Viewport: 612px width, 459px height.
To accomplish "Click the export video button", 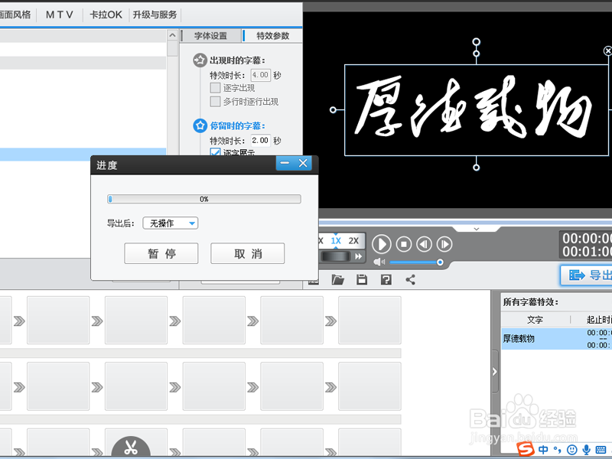I will (586, 275).
